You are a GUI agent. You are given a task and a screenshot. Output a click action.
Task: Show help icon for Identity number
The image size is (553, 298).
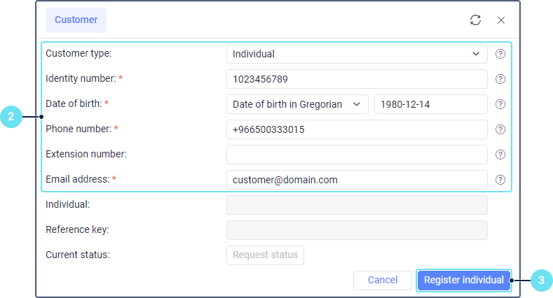click(500, 79)
